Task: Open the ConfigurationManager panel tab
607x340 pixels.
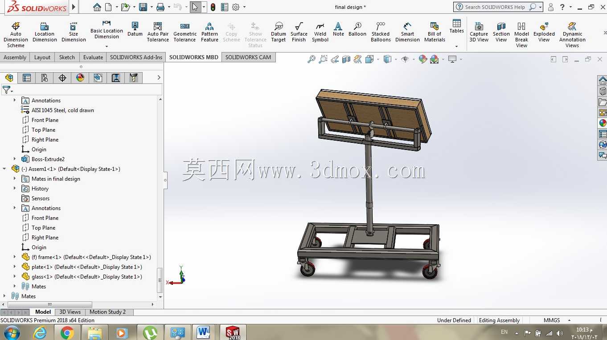Action: click(45, 78)
